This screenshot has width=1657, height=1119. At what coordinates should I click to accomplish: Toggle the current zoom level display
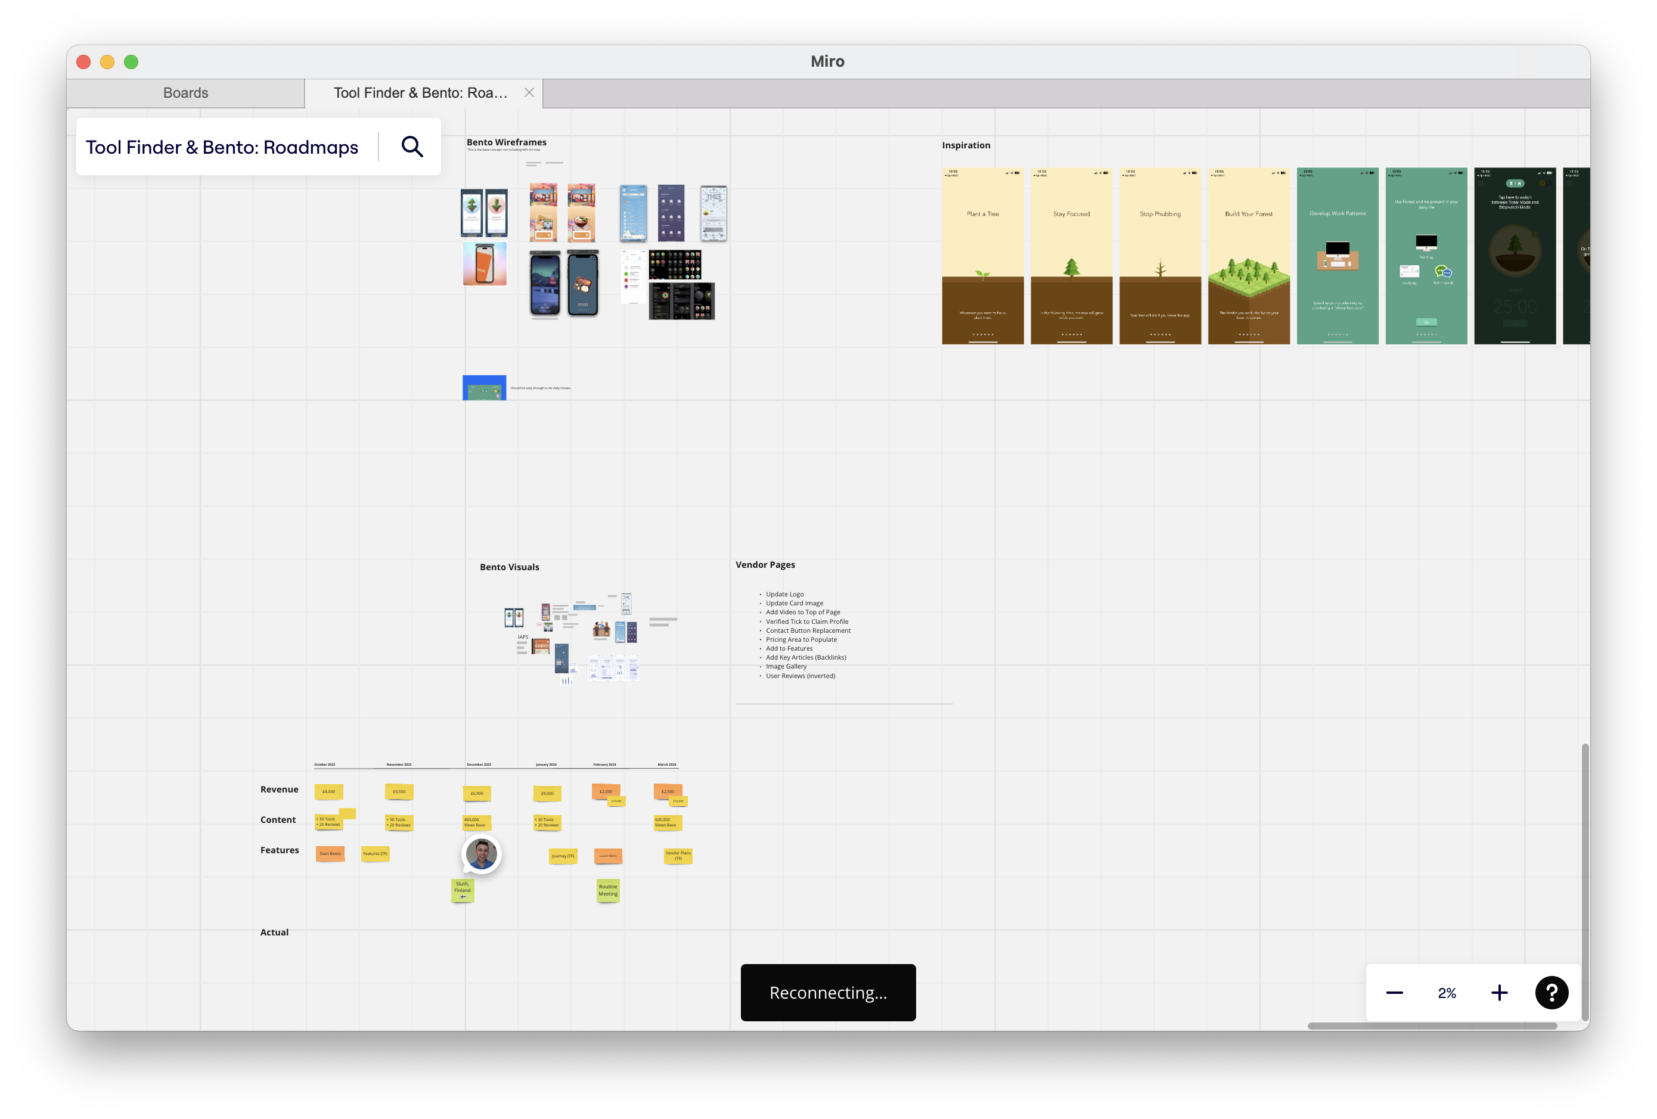click(x=1447, y=991)
